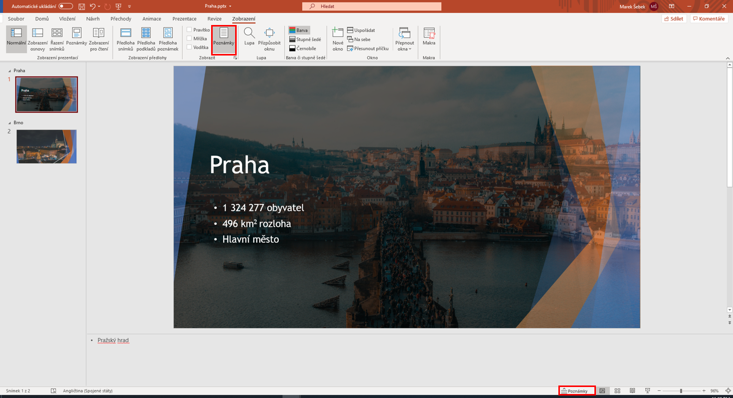Switch to the Animace ribbon tab
The height and width of the screenshot is (398, 733).
point(151,18)
